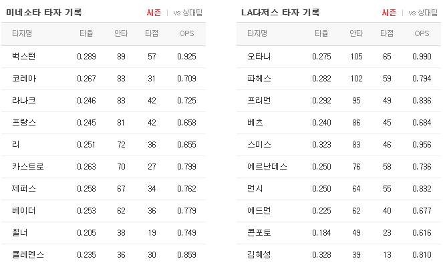This screenshot has width=443, height=271.
Task: Select the 카스트로 batter entry
Action: pyautogui.click(x=28, y=167)
